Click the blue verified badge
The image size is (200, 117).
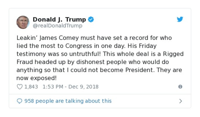pyautogui.click(x=91, y=20)
